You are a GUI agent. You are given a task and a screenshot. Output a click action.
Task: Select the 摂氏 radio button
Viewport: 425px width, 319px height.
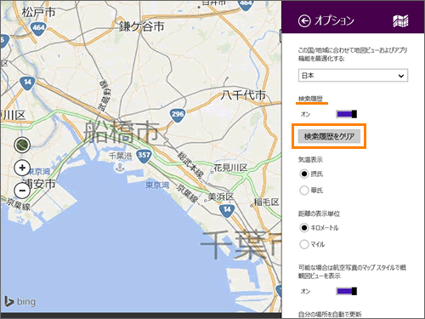click(x=304, y=174)
